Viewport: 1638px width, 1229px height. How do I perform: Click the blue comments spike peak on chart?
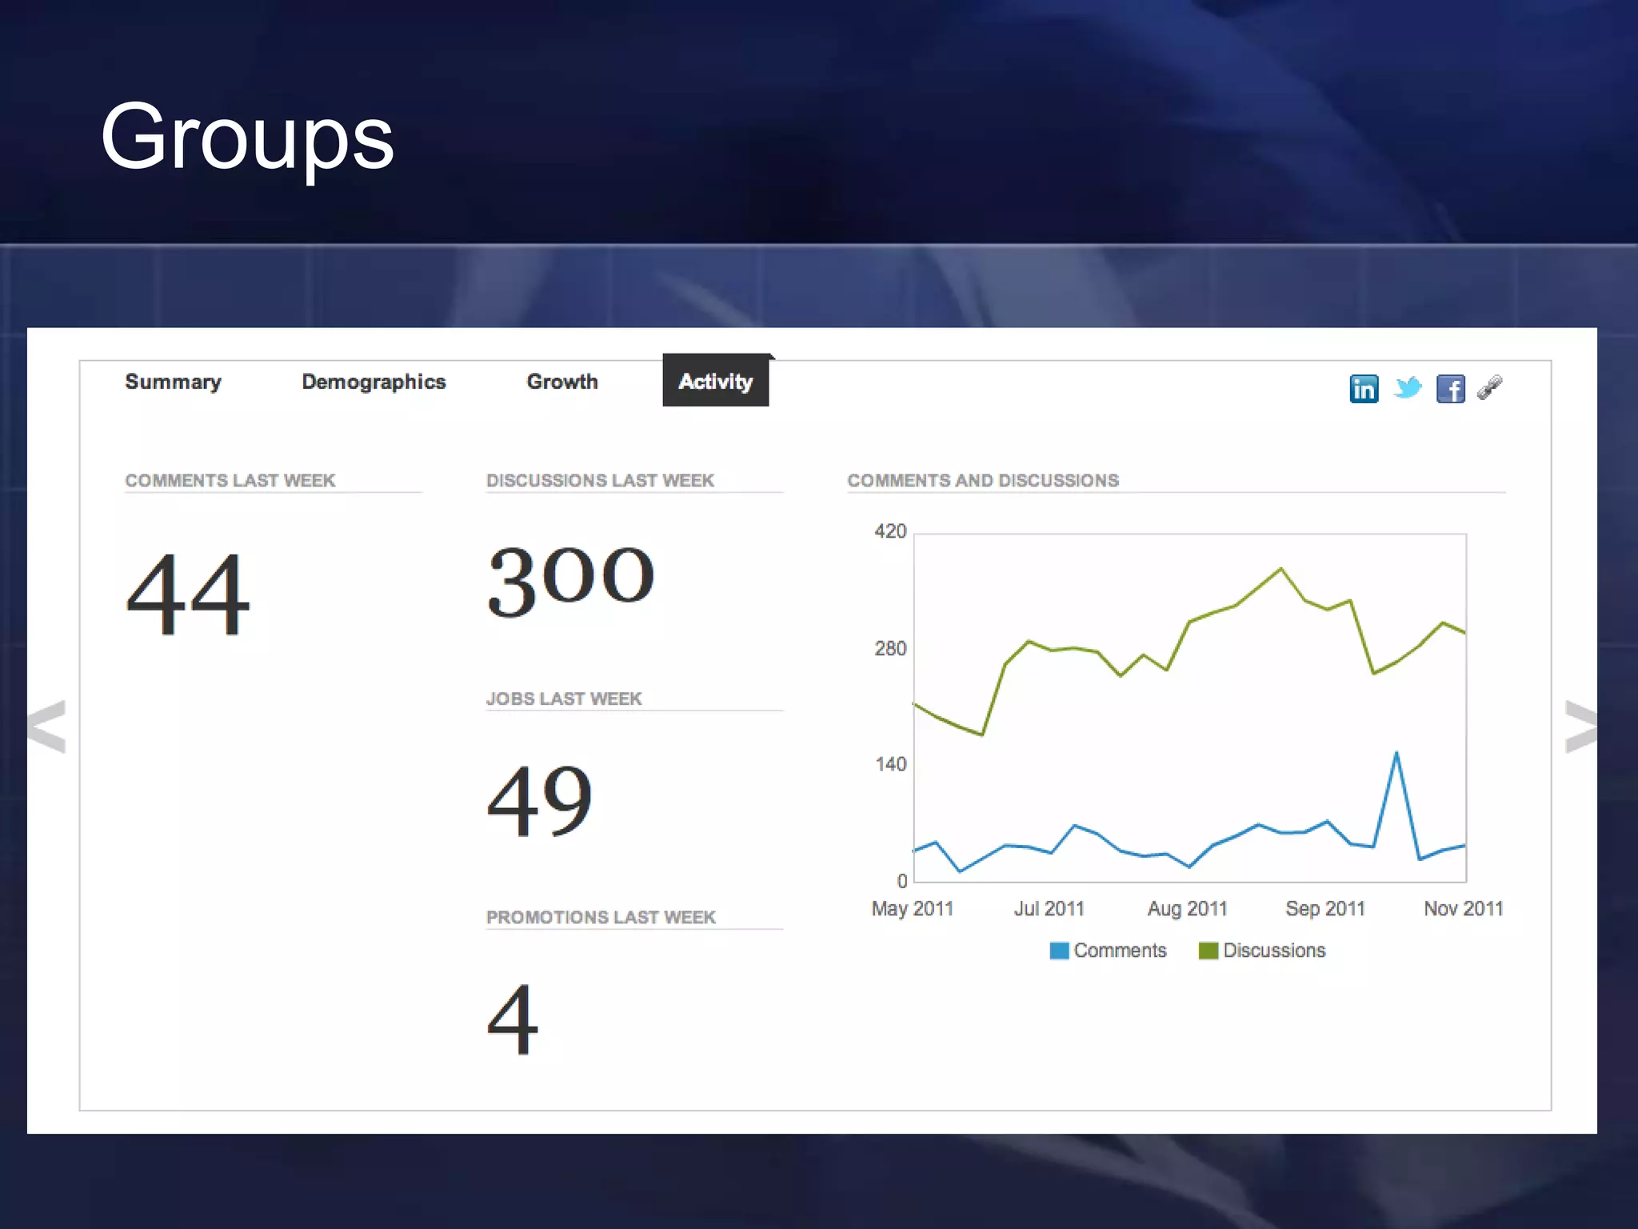[x=1396, y=754]
